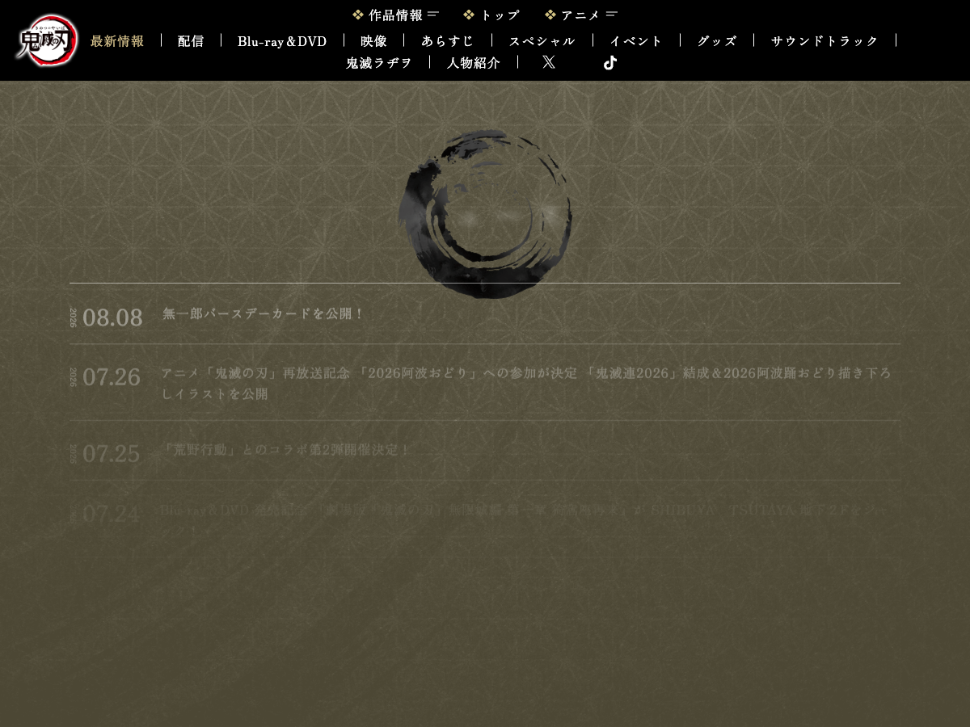970x727 pixels.
Task: Click the 07.25 date label
Action: click(112, 454)
